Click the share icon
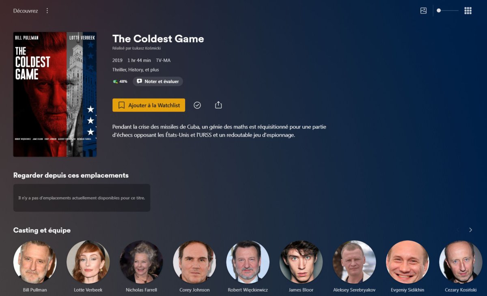Screen dimensions: 487x296 218,105
